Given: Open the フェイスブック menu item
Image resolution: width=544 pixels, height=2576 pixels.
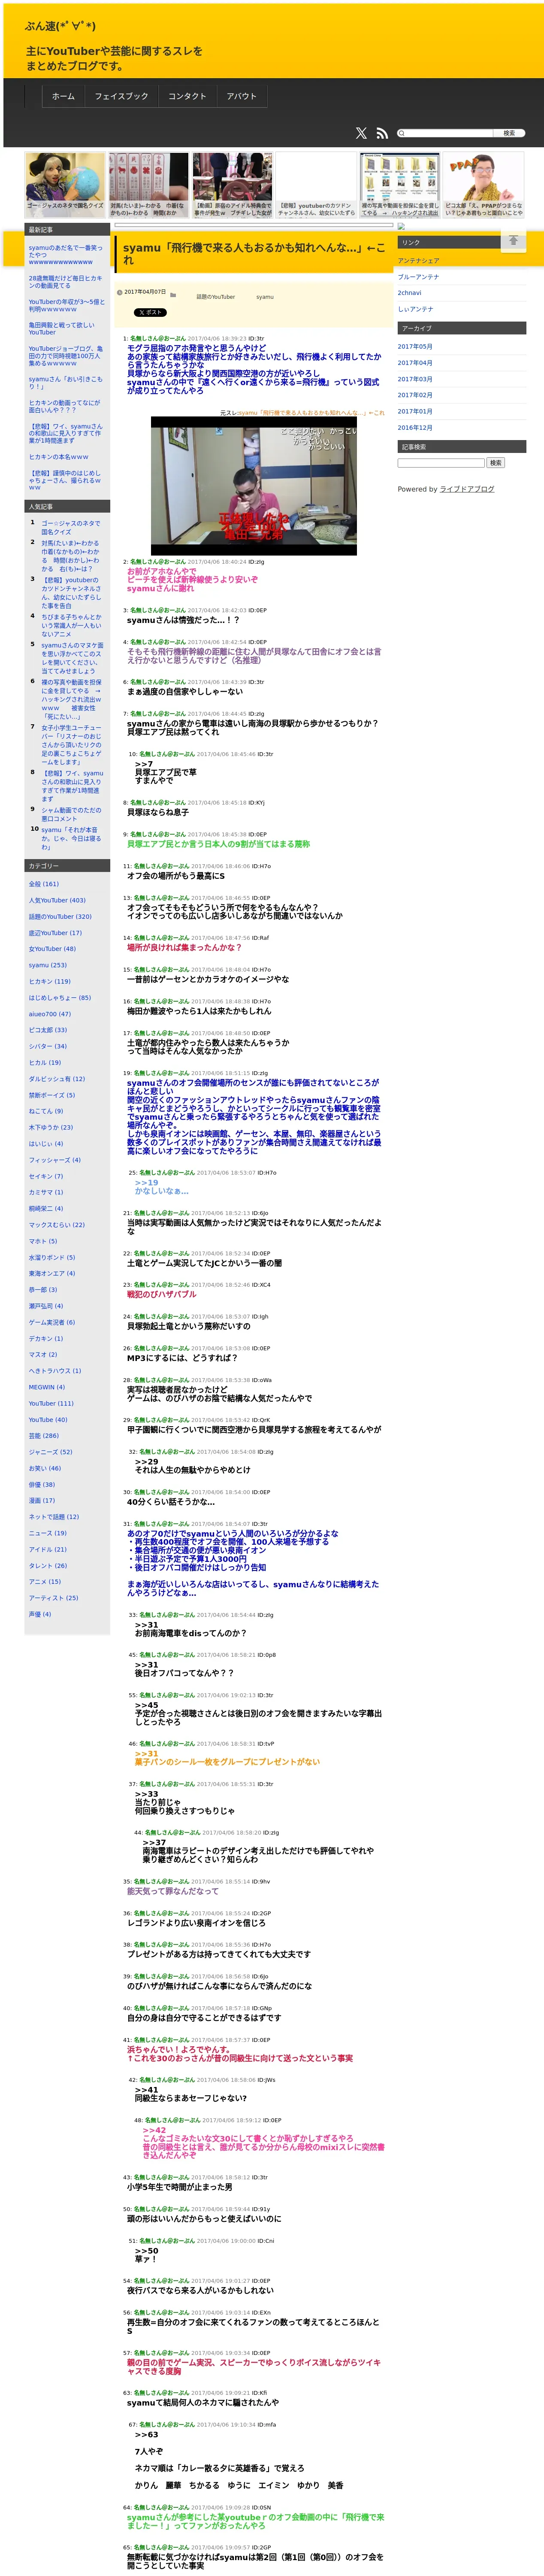Looking at the screenshot, I should (x=121, y=97).
